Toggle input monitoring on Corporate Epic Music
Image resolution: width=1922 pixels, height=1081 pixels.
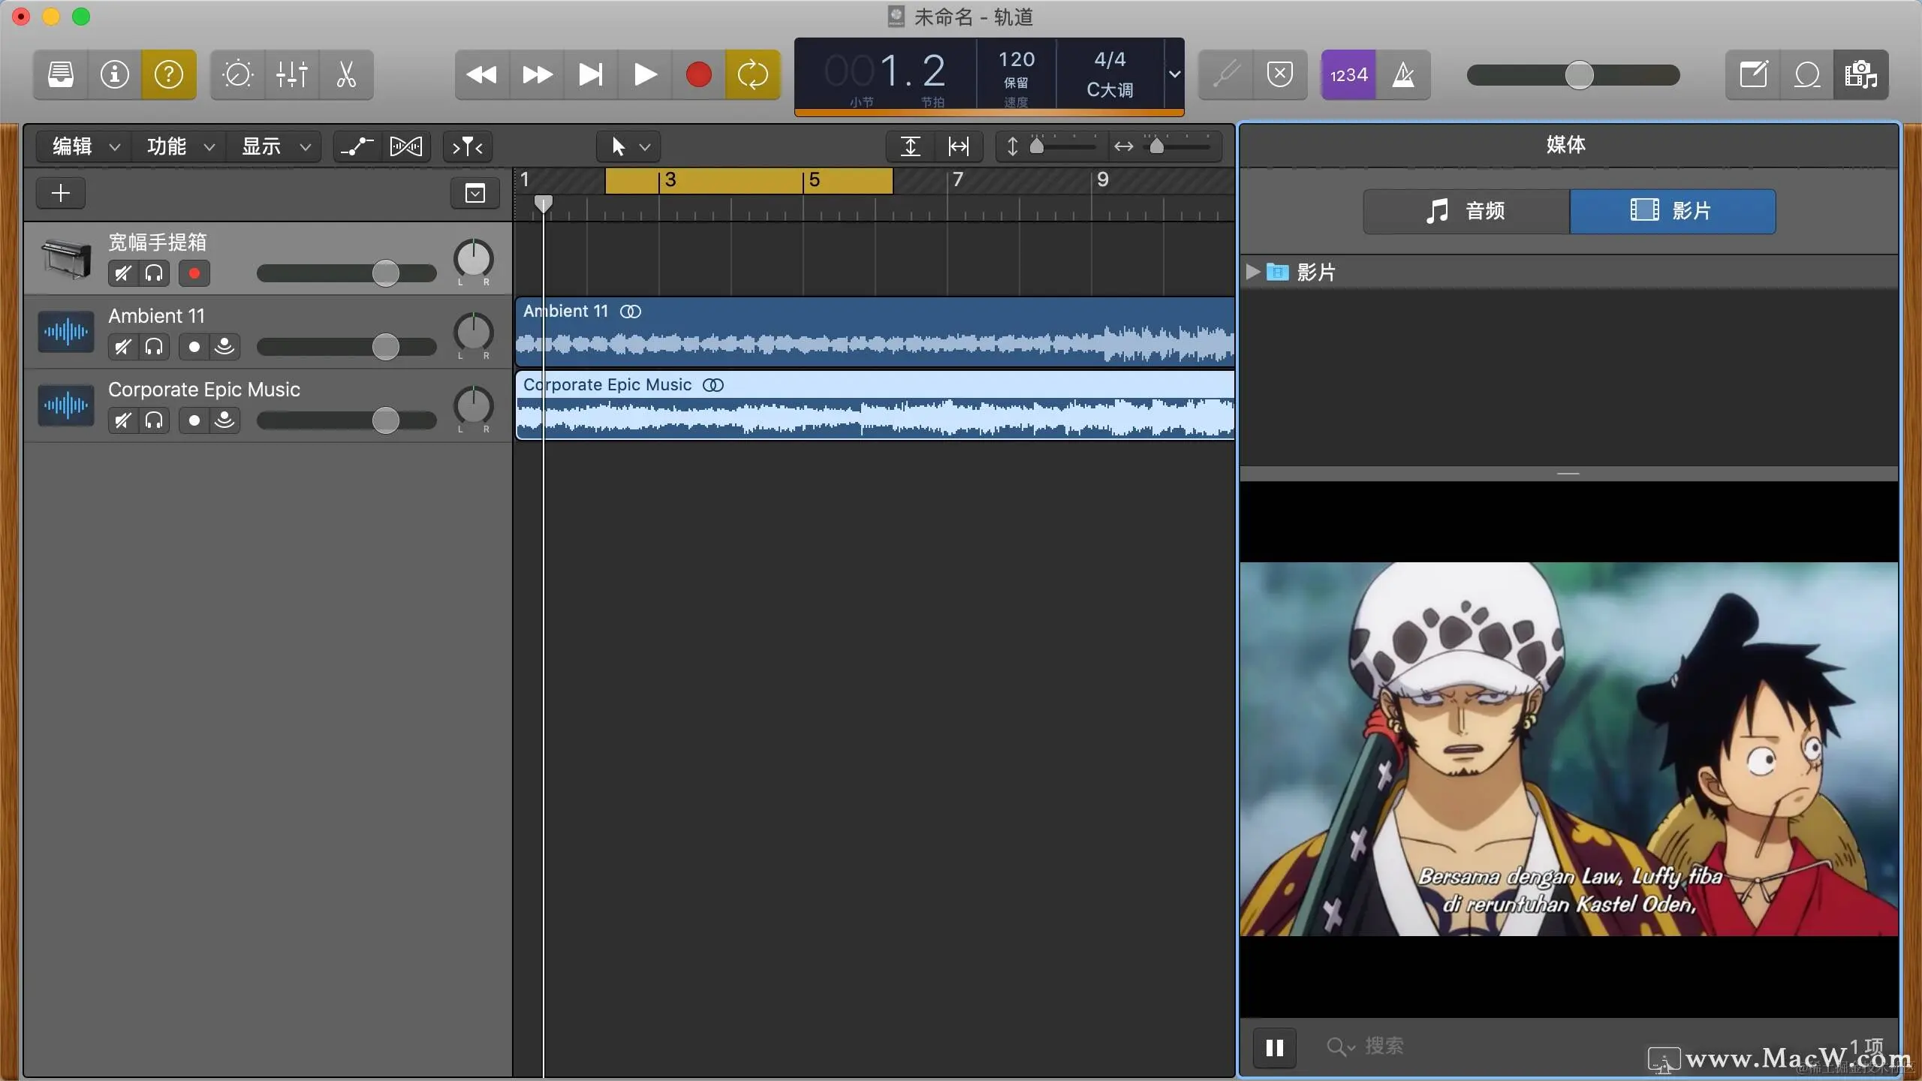coord(224,420)
